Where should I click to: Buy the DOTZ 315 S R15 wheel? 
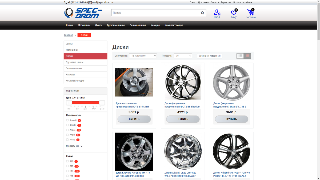point(134,119)
